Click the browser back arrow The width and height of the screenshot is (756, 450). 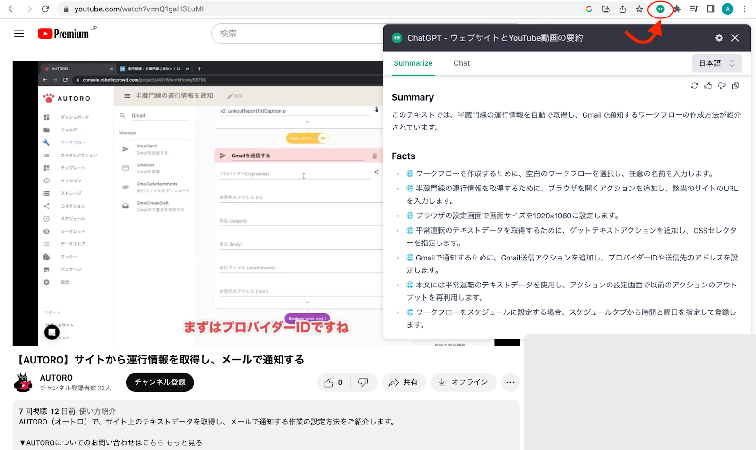click(x=11, y=9)
